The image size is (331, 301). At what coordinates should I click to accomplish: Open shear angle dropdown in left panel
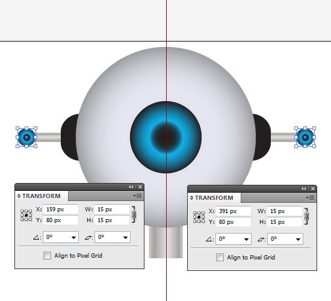[x=125, y=237]
